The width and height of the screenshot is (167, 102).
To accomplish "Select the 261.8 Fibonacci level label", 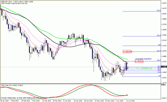I will point(159,36).
